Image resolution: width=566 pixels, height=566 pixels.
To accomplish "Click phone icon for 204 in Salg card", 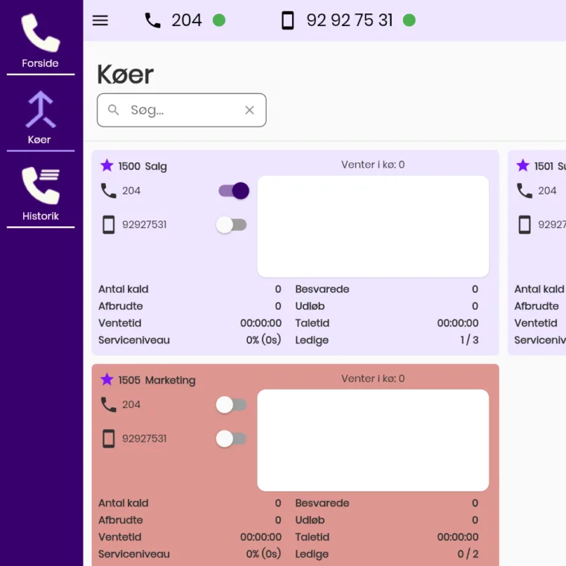I will pos(108,191).
